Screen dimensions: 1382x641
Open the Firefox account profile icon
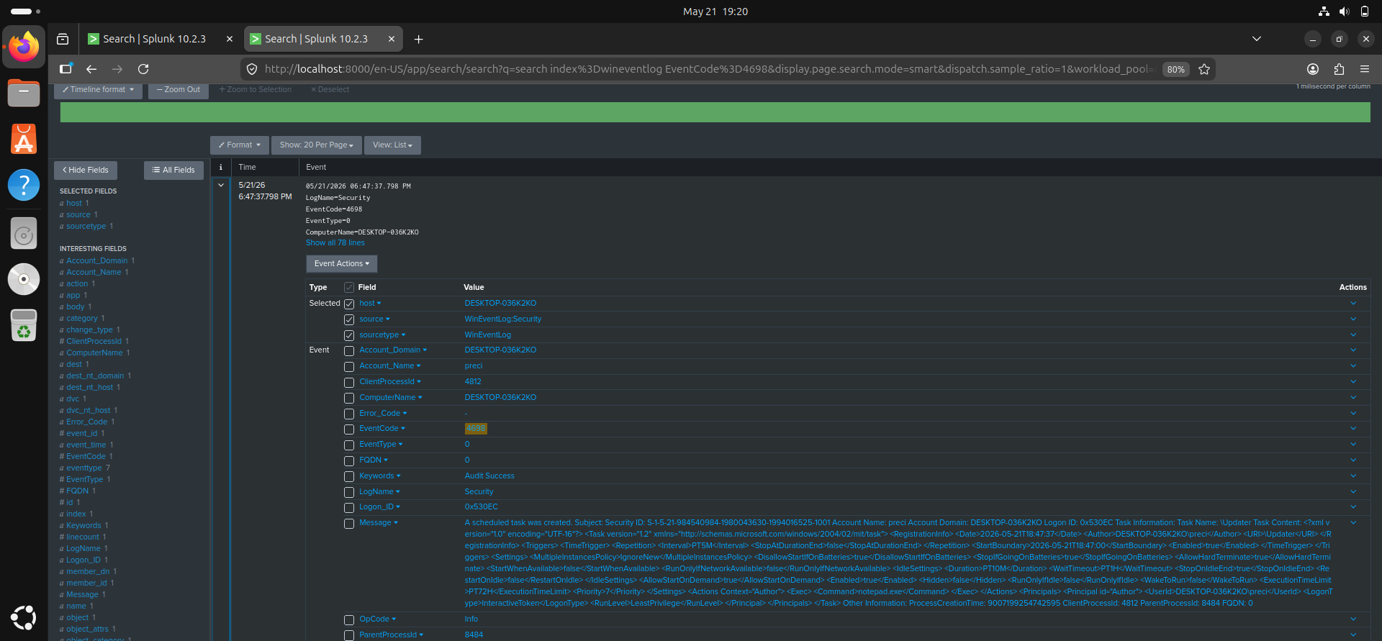tap(1313, 69)
